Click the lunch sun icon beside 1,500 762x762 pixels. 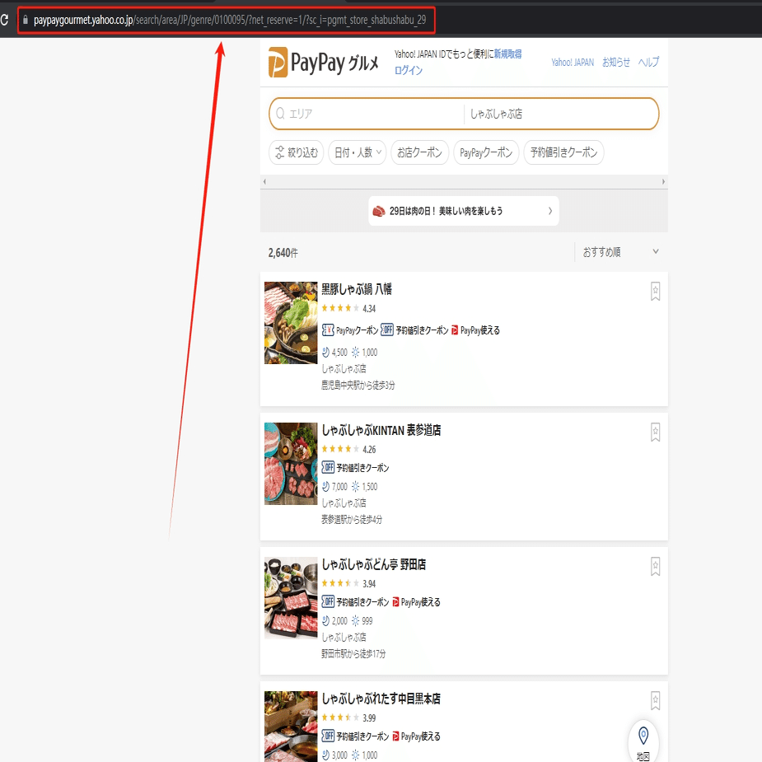pos(356,487)
